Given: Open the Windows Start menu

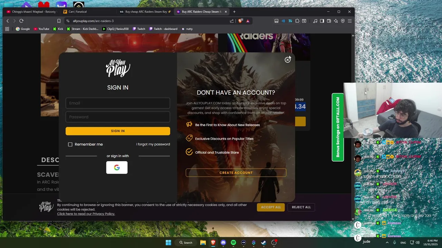Looking at the screenshot, I should tap(168, 242).
